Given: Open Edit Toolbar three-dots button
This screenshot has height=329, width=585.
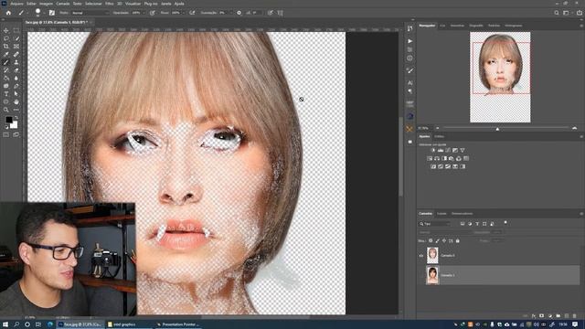Looking at the screenshot, I should click(16, 110).
